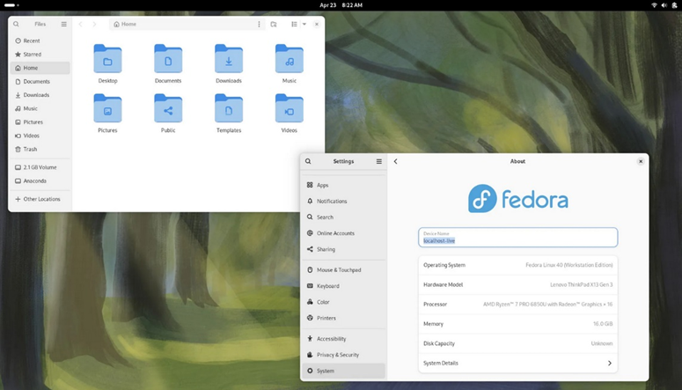The image size is (682, 390).
Task: Open the Public shared folder
Action: pos(168,108)
